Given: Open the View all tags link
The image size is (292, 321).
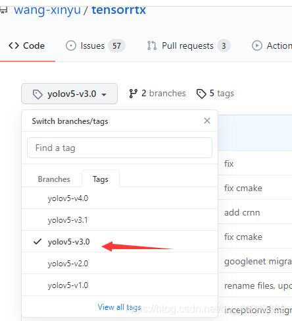Looking at the screenshot, I should pos(120,307).
